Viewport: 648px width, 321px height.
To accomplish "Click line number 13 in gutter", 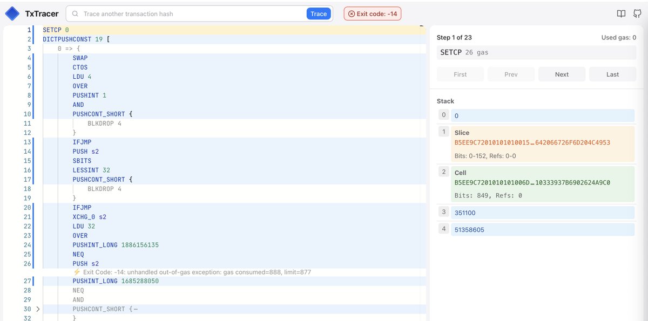I will coord(28,142).
